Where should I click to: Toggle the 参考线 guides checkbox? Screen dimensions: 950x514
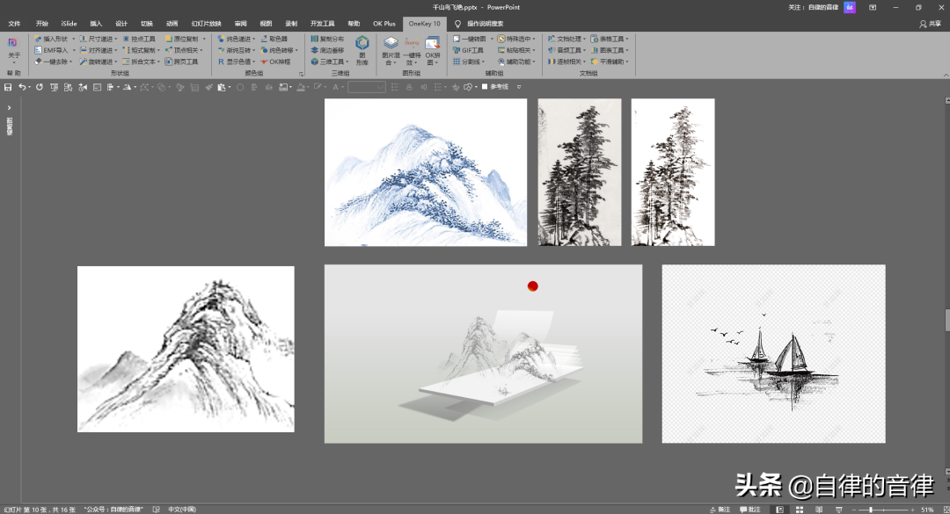coord(485,87)
